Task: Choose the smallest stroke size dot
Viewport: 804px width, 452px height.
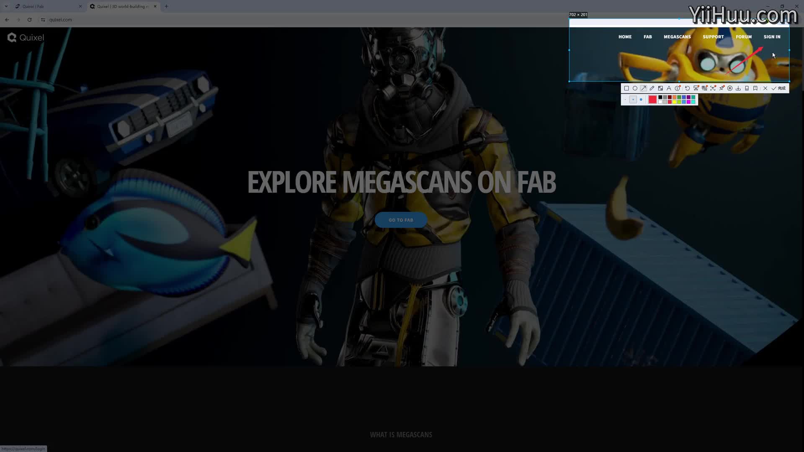Action: click(x=625, y=100)
